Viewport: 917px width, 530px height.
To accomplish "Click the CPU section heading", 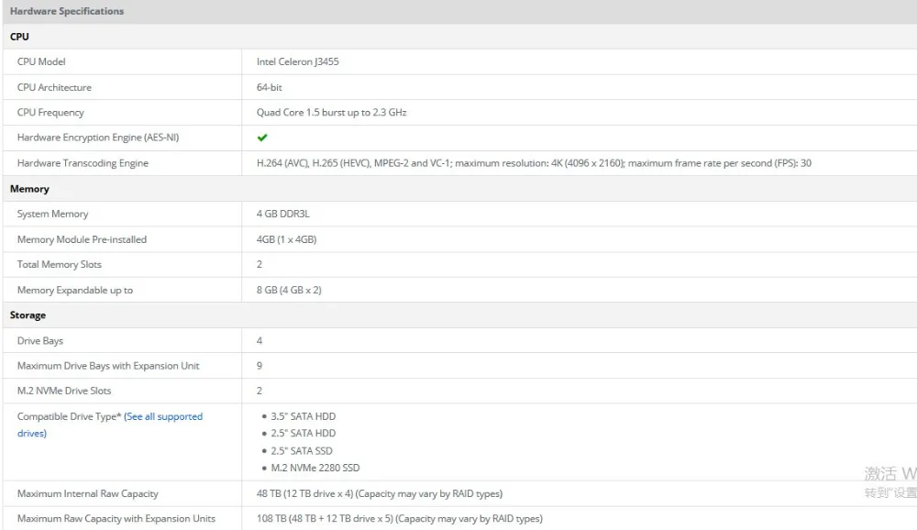I will tap(19, 37).
